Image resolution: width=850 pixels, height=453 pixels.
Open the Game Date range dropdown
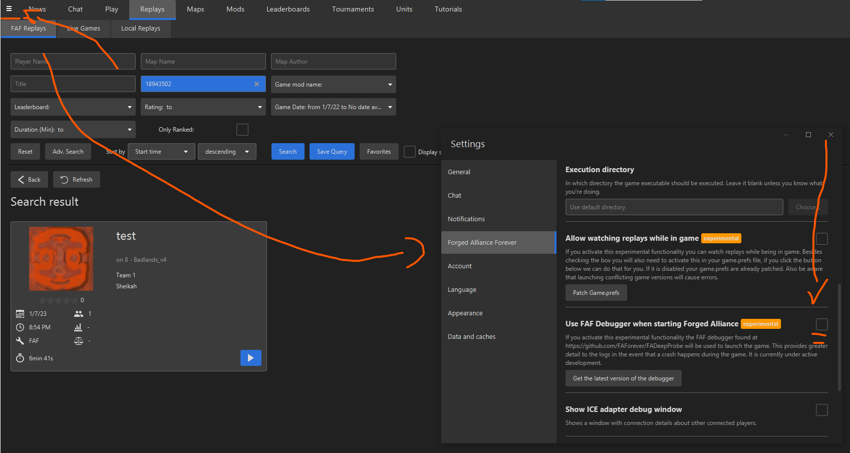[x=334, y=107]
